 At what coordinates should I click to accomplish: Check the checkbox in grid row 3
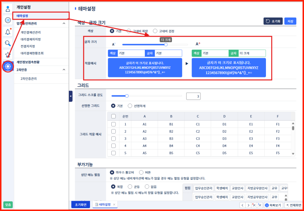(x=113, y=138)
